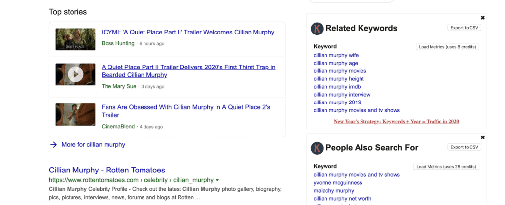Screen dimensions: 505x205
Task: Open Cillian Murphy - Rotten Tomatoes result
Action: pos(107,170)
